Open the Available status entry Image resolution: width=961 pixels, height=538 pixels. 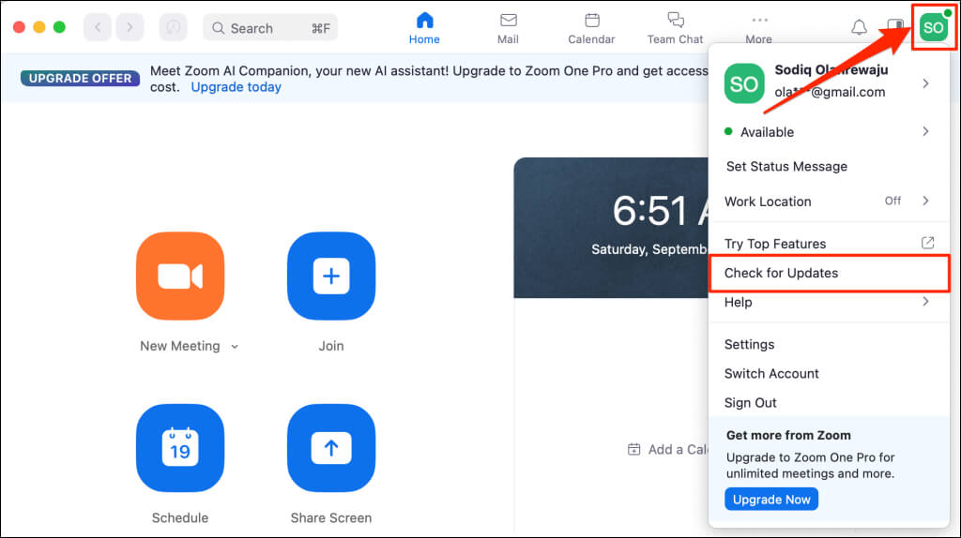829,132
